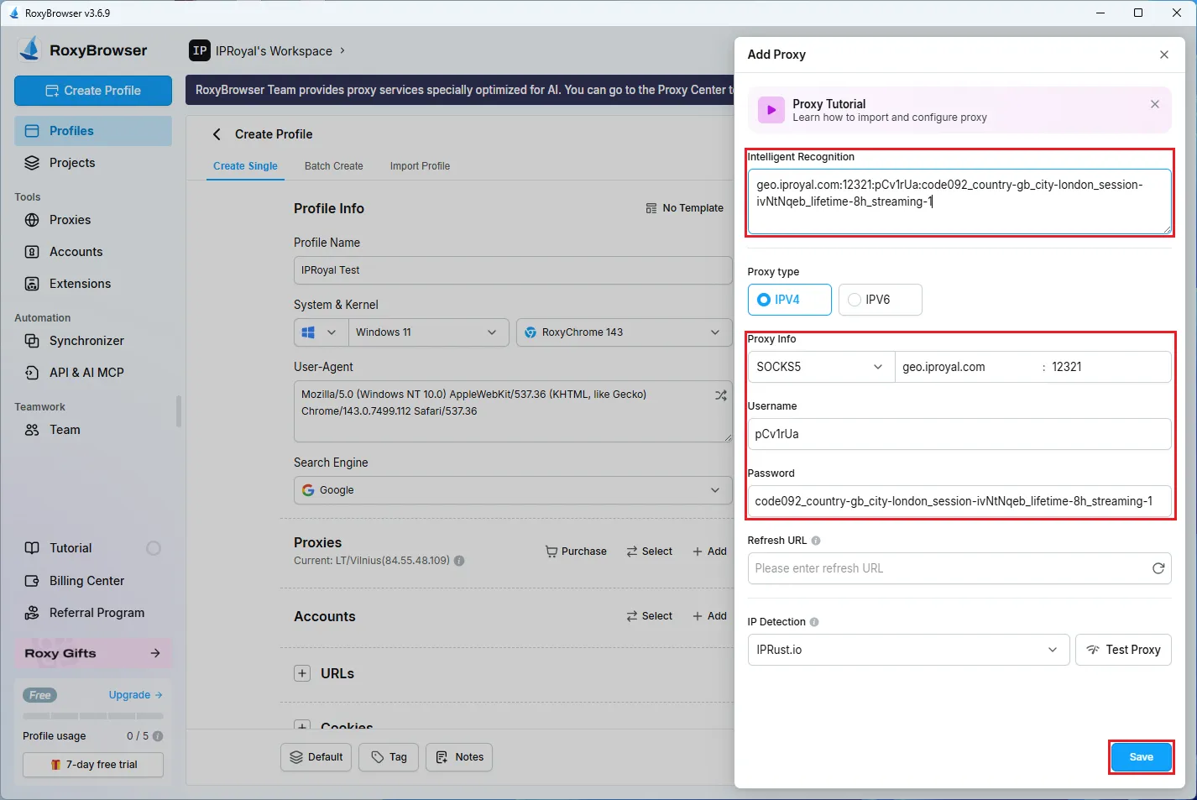Go back with the Create Profile arrow
The height and width of the screenshot is (800, 1197).
(x=217, y=134)
